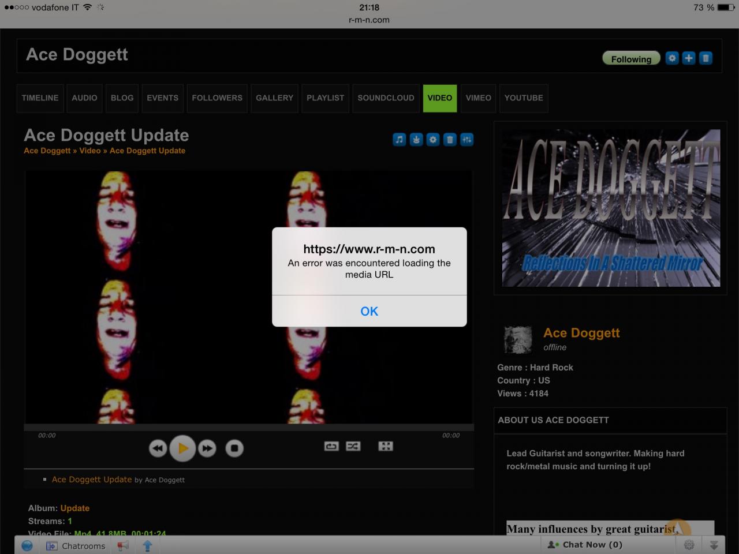Click the Following button
739x554 pixels.
click(631, 59)
